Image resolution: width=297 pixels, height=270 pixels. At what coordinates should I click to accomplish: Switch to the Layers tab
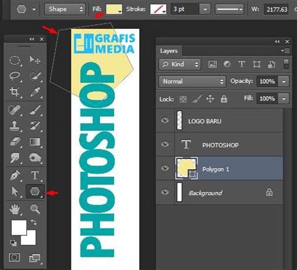[169, 51]
